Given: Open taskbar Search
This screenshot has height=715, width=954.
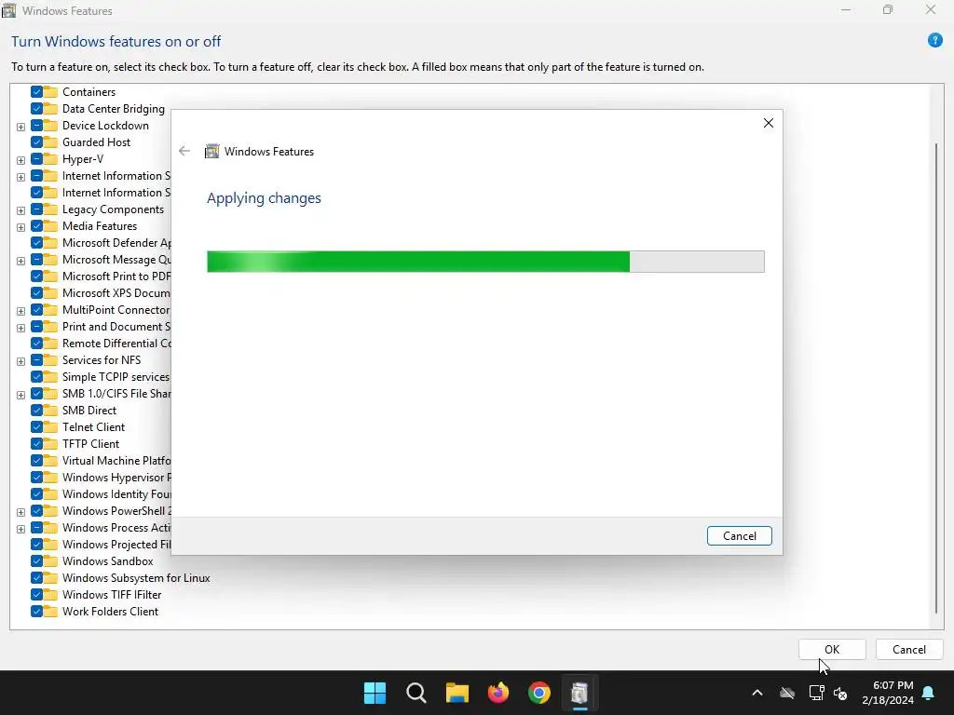Looking at the screenshot, I should coord(416,693).
